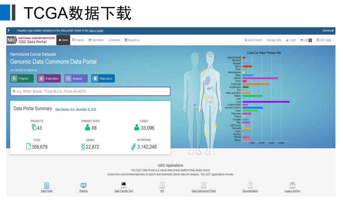Click the 'Data Portal Summary' heading

pyautogui.click(x=33, y=109)
